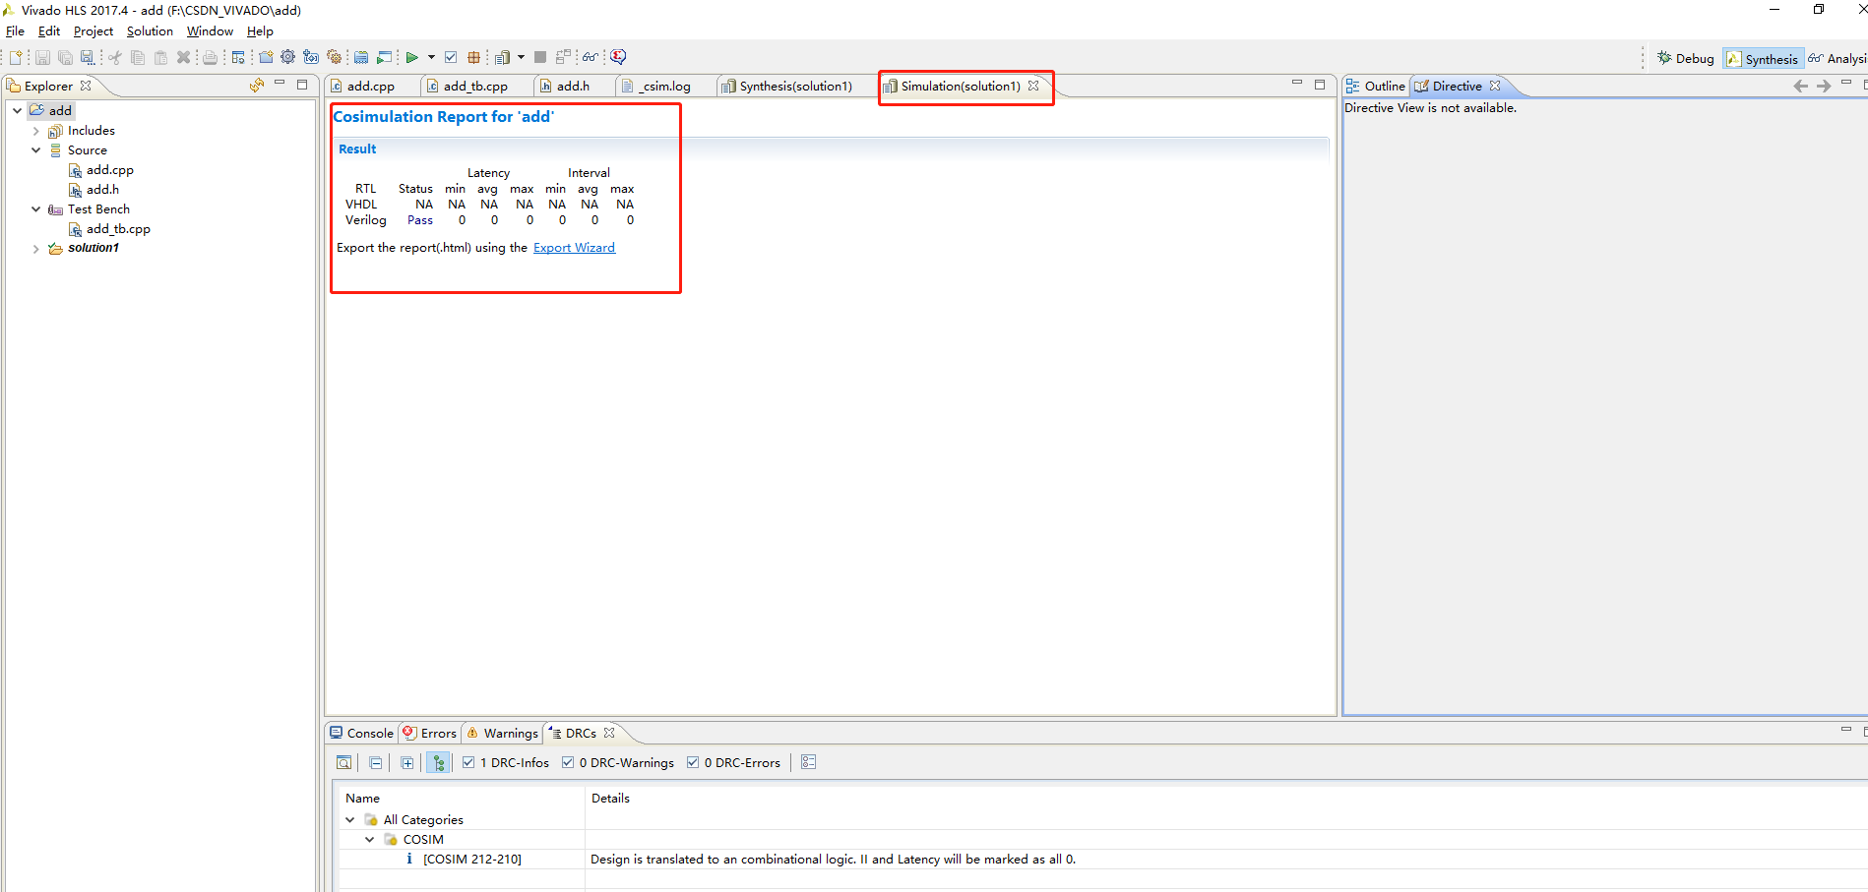Switch to Debug perspective
The image size is (1868, 892).
point(1685,58)
